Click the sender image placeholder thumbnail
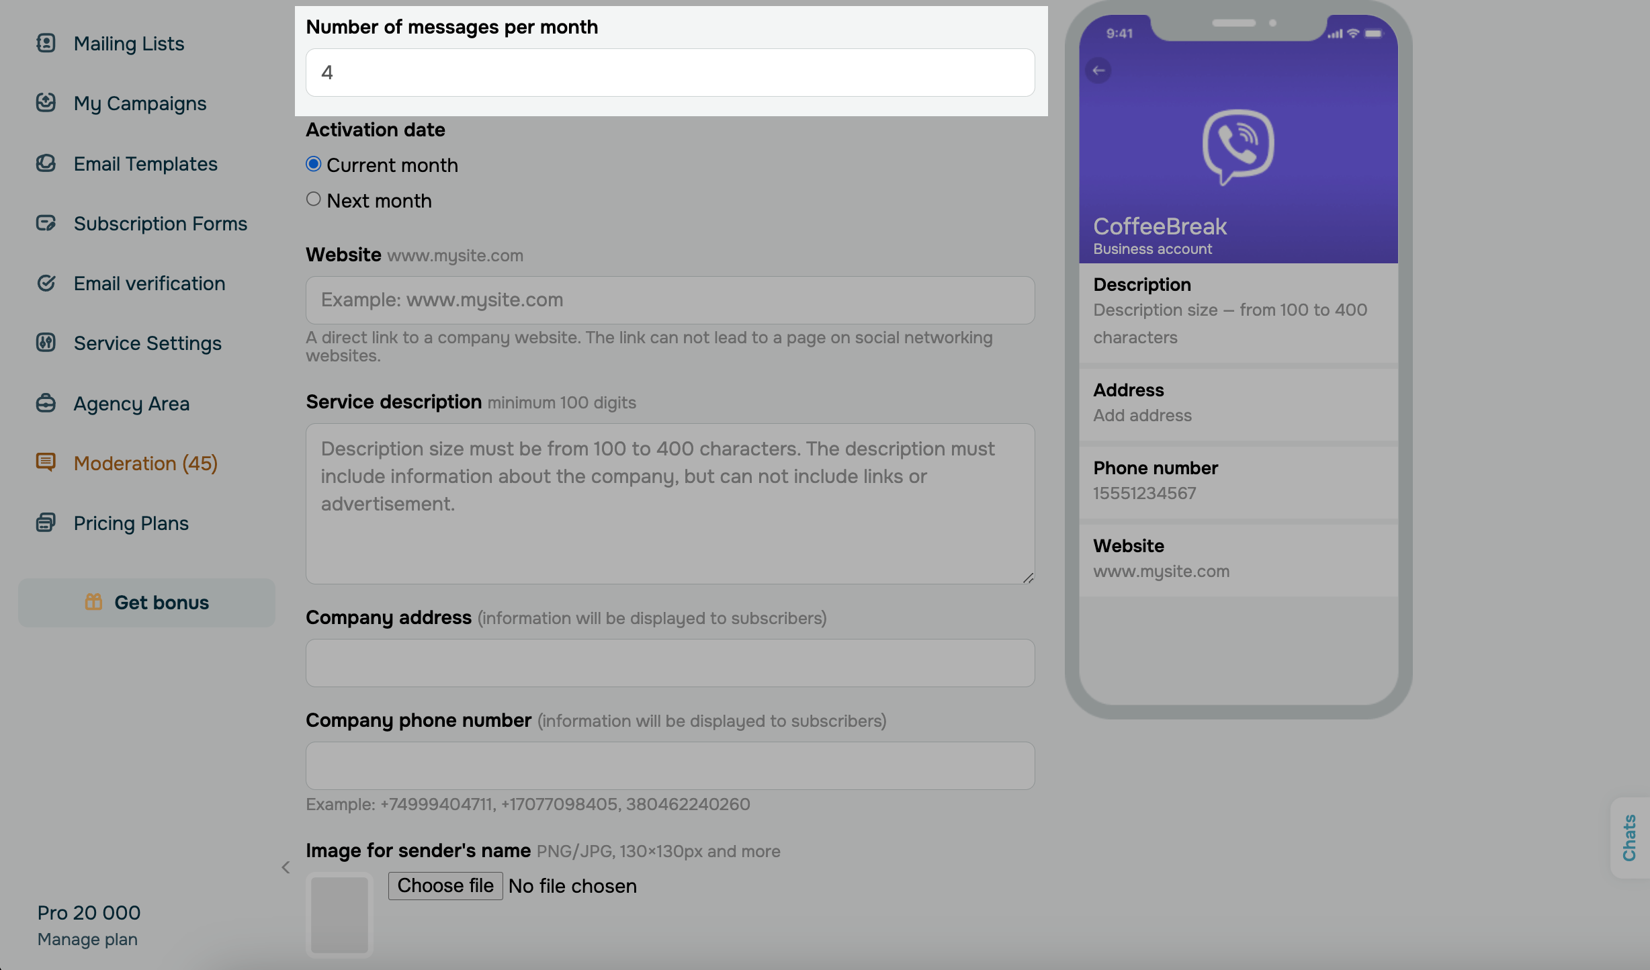 pyautogui.click(x=339, y=914)
